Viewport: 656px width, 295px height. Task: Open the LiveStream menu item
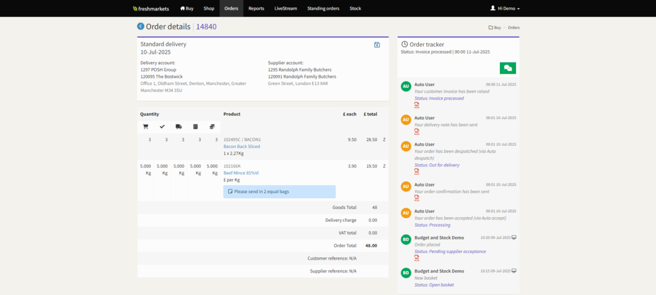[286, 8]
